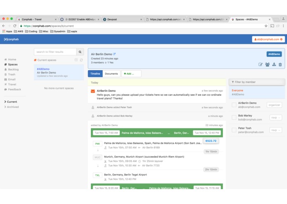Open Home in the sidebar
Viewport: 287px width, 204px height.
tap(10, 59)
